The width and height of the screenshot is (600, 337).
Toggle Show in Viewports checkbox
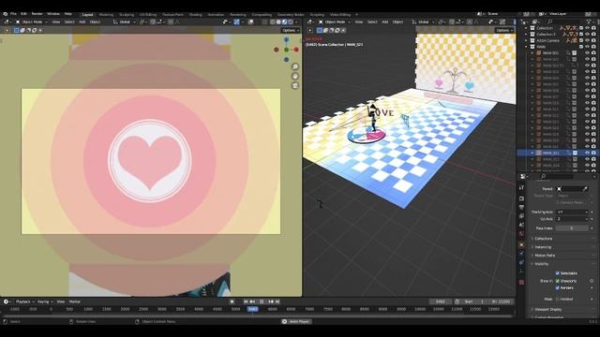tap(558, 281)
